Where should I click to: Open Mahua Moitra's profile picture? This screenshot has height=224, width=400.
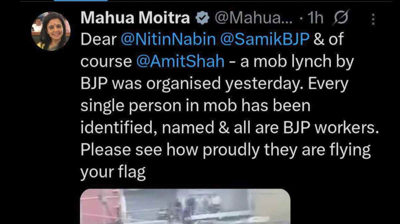click(51, 31)
